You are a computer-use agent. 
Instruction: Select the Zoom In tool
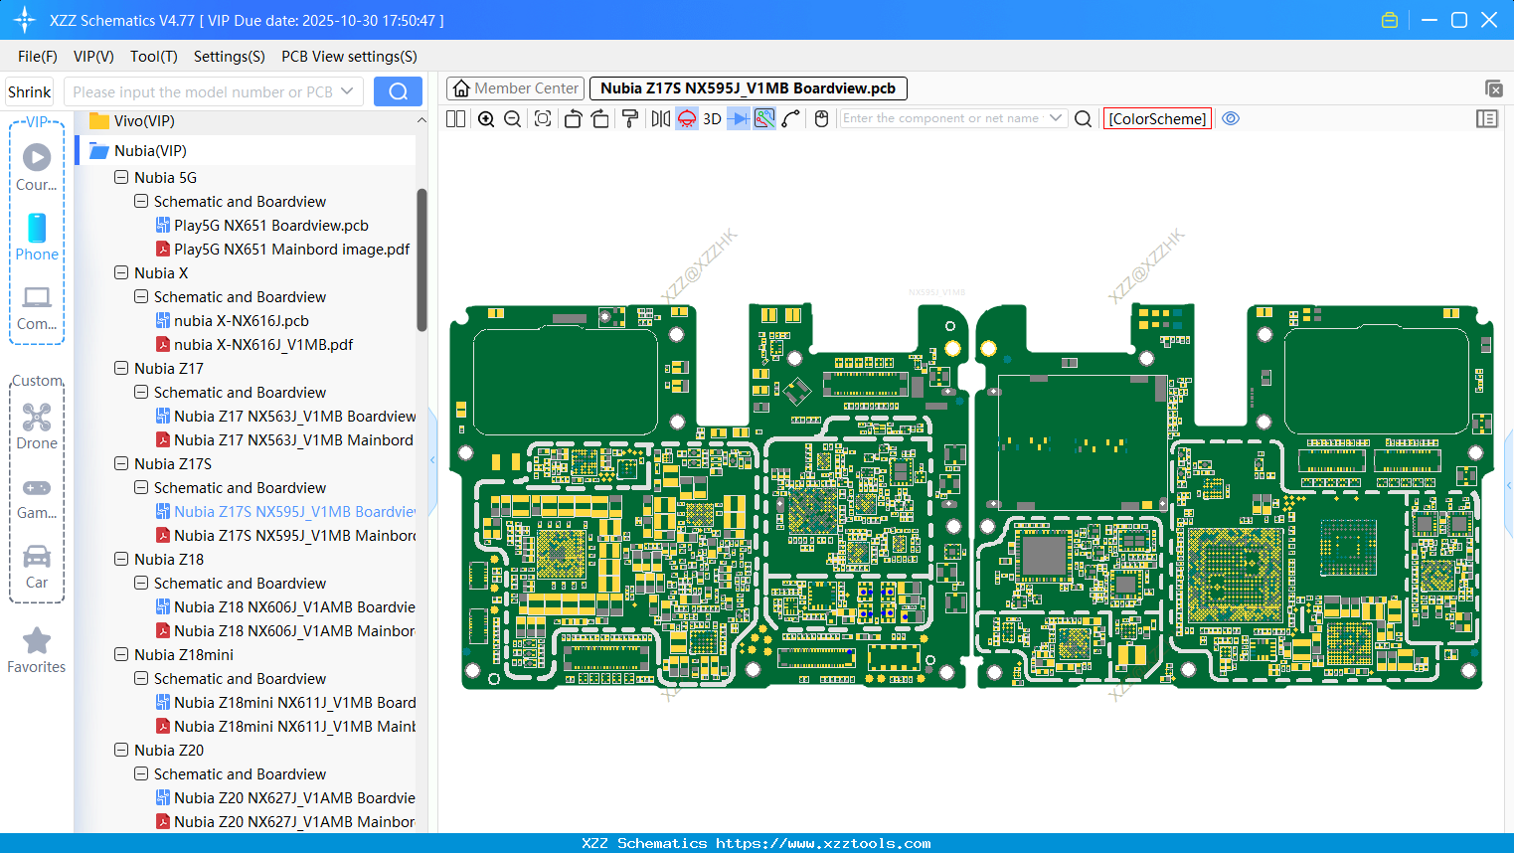click(x=486, y=118)
